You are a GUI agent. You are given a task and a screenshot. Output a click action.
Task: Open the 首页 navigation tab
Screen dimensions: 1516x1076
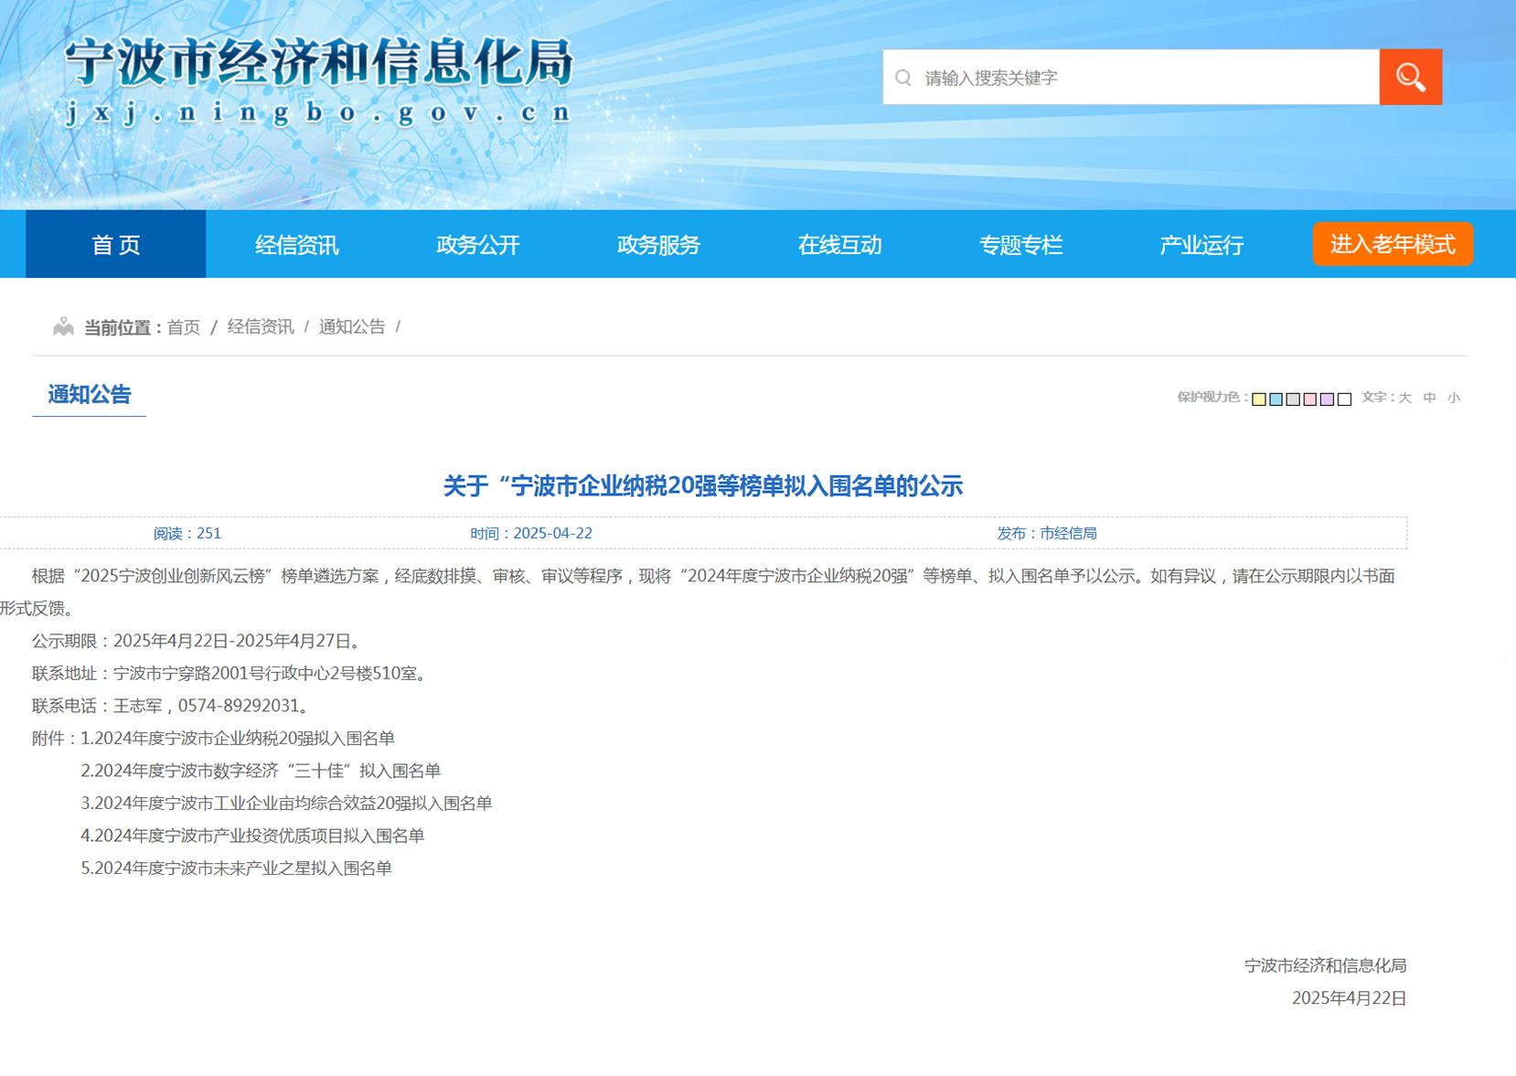tap(116, 245)
